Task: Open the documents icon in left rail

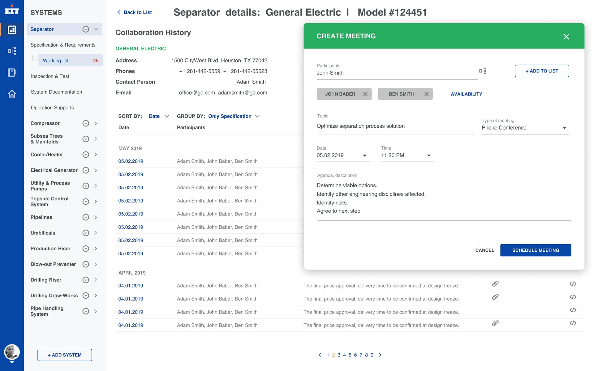Action: pos(12,73)
